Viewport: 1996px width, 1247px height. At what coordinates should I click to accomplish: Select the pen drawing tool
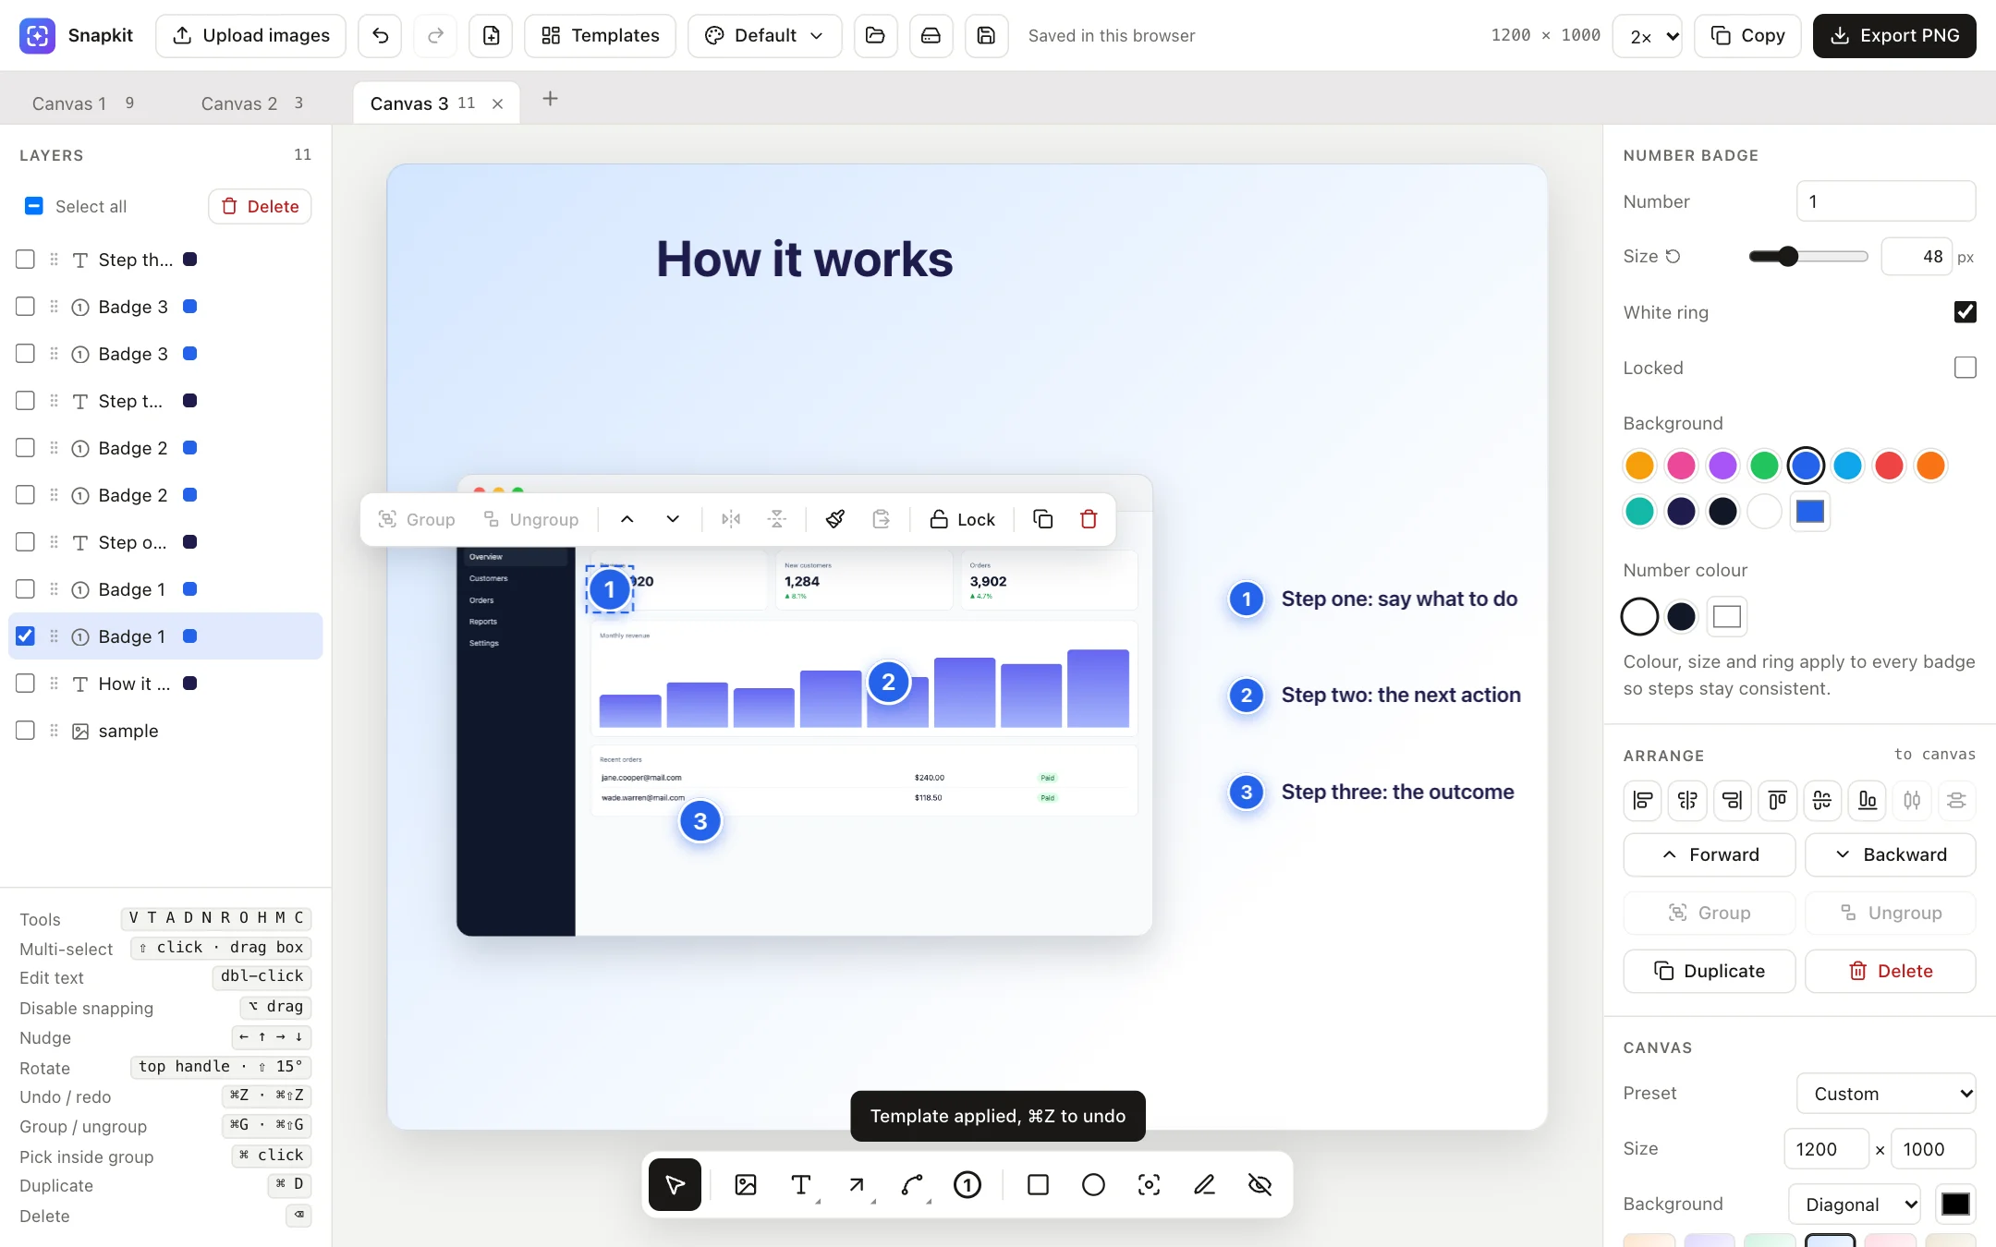click(1204, 1184)
